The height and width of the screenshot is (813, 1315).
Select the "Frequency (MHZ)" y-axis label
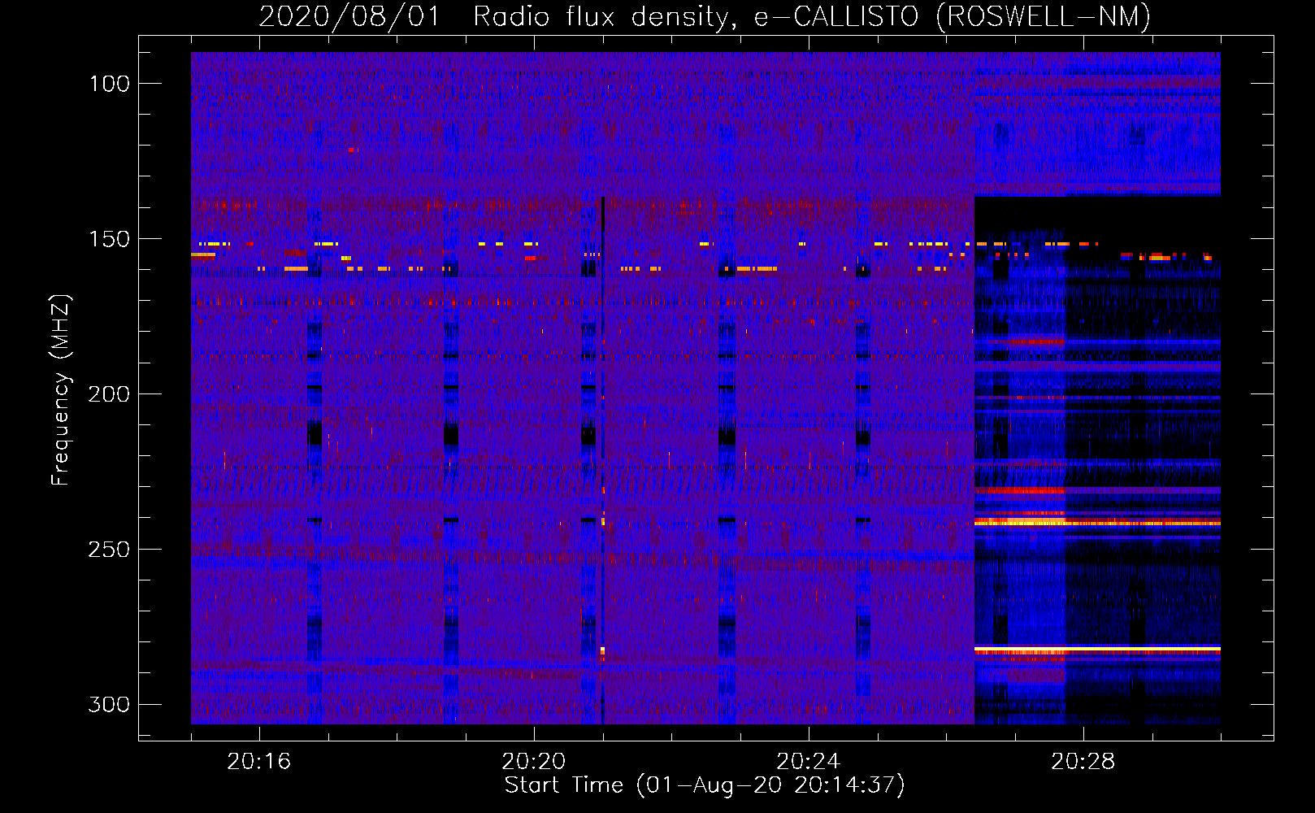61,389
